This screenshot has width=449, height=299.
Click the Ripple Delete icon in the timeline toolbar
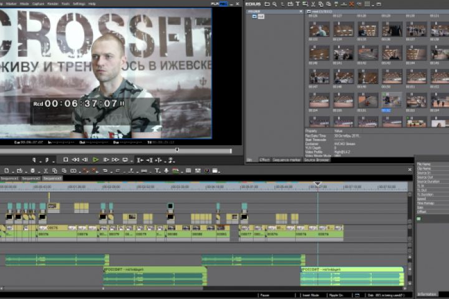(95, 171)
